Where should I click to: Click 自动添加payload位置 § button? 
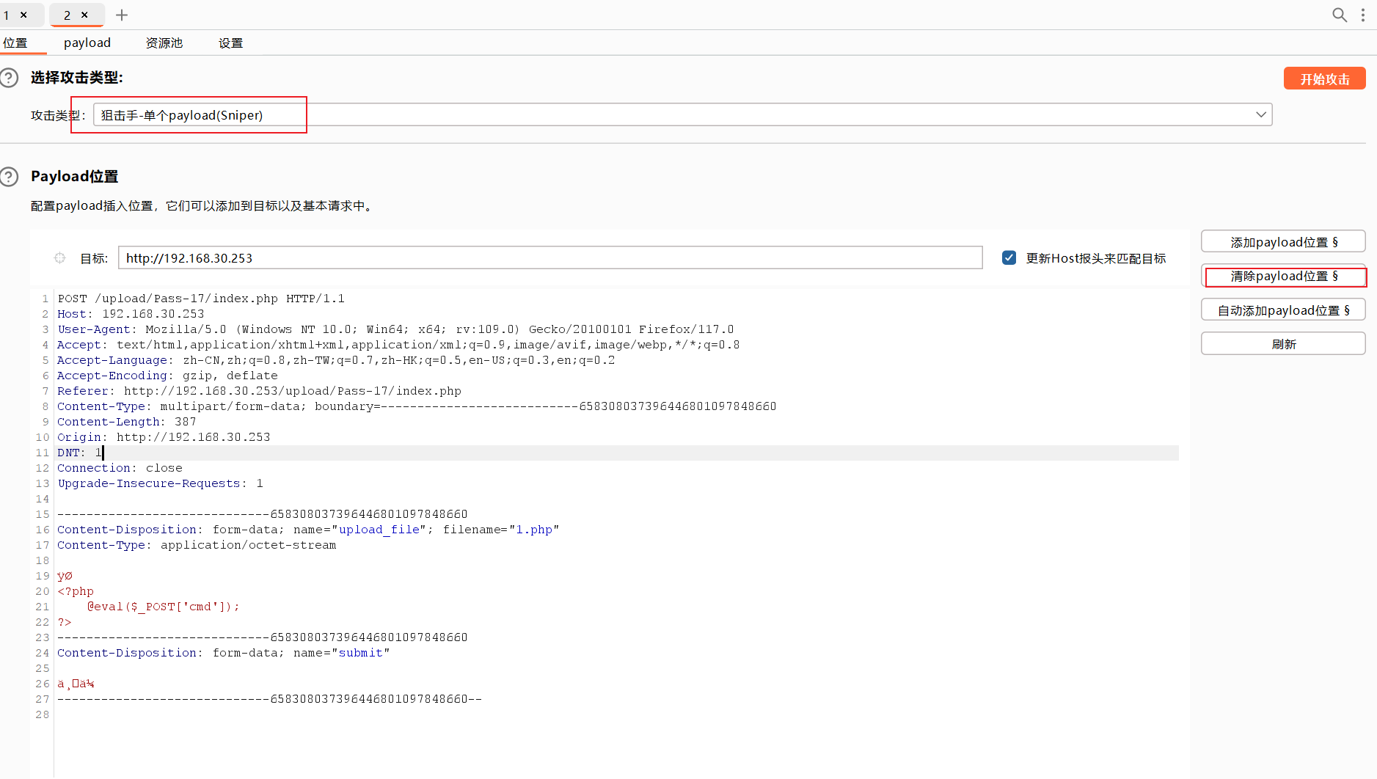pos(1283,310)
